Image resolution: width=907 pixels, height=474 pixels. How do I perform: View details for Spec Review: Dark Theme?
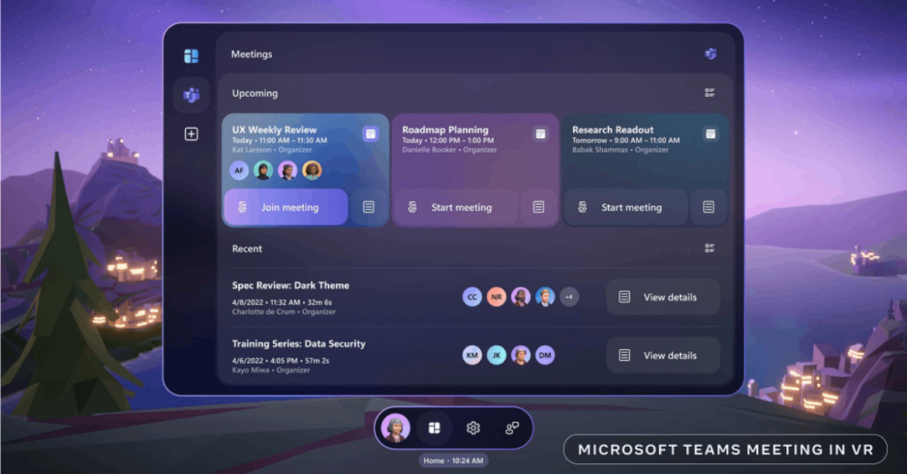click(663, 297)
